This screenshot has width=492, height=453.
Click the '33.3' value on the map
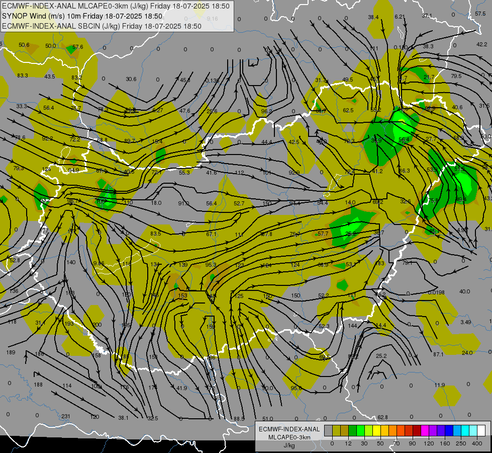(22, 106)
